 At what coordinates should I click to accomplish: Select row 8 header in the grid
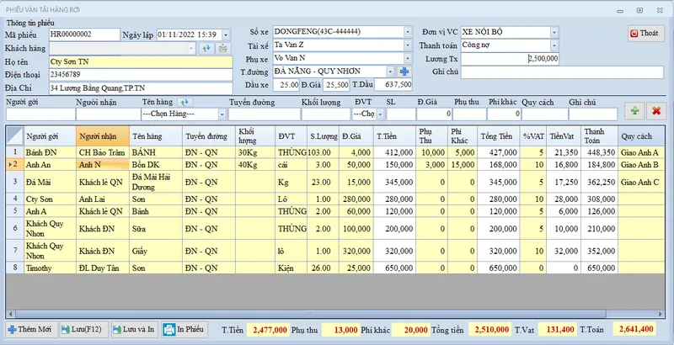coord(15,268)
